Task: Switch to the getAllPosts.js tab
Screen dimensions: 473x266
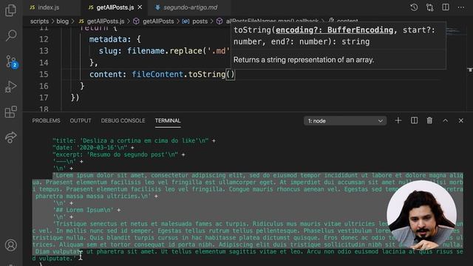Action: [115, 7]
